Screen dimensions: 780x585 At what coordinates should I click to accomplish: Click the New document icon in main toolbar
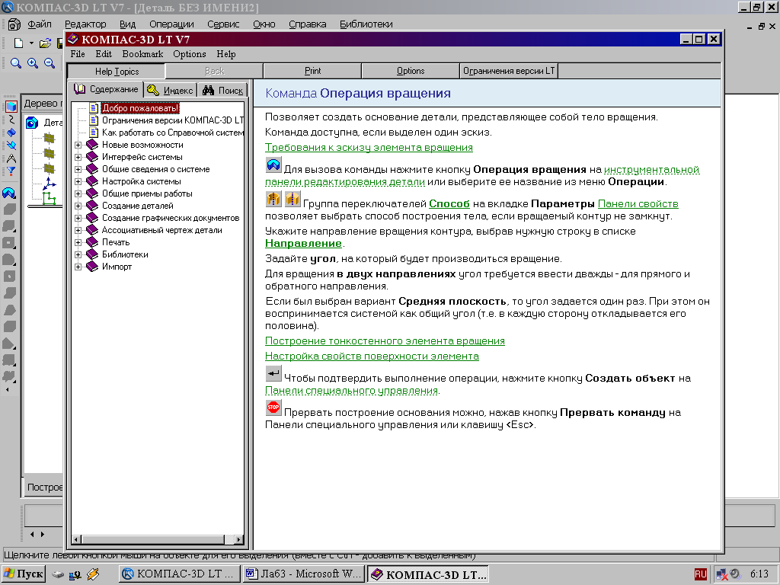[x=18, y=43]
